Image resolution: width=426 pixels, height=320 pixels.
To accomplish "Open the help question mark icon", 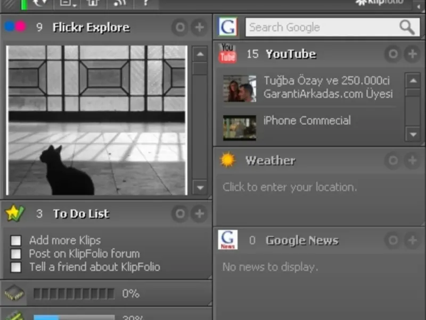I will [x=145, y=3].
